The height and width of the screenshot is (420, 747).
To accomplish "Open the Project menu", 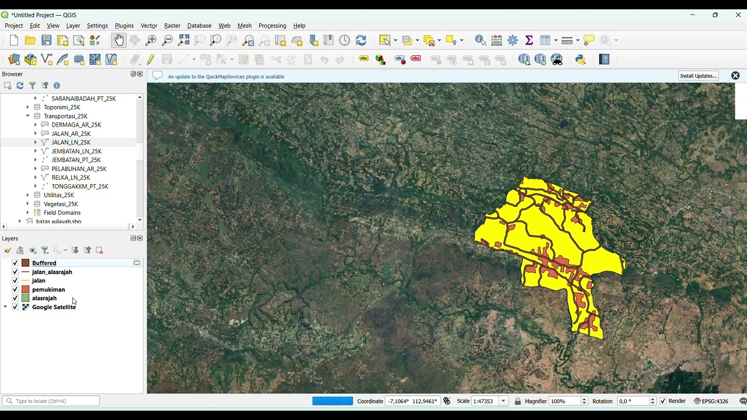I will 13,26.
